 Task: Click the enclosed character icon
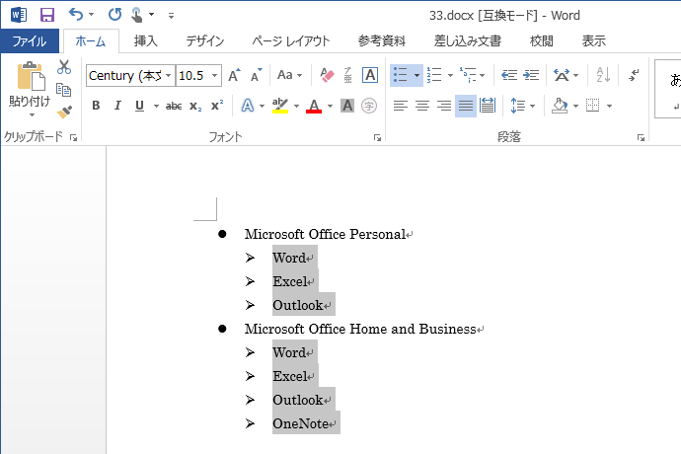pyautogui.click(x=369, y=106)
